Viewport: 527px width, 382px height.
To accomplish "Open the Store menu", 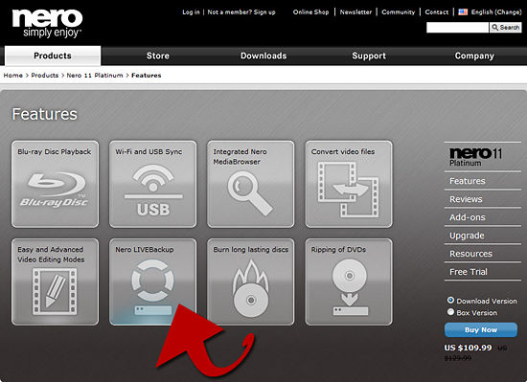I will coord(158,56).
